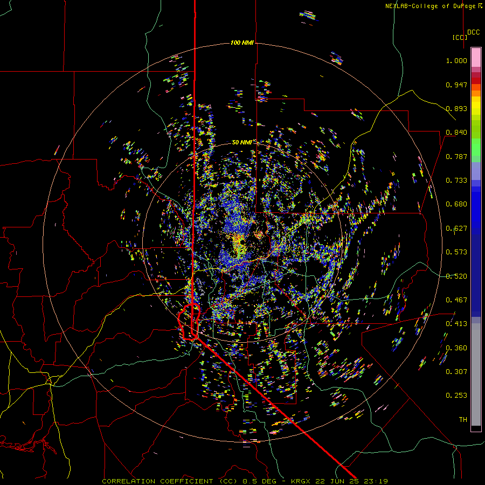485x485 pixels.
Task: Select the 0.253 scale value
Action: 456,396
